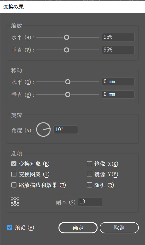Viewport: 145px width, 245px height.
Task: Click the scale 水平 slider handle
Action: point(67,37)
